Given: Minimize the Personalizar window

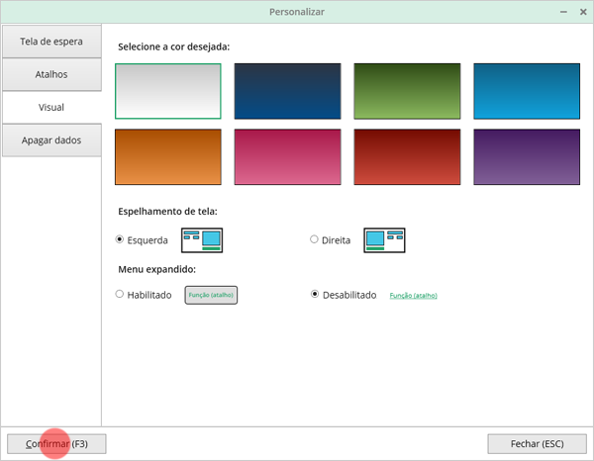Looking at the screenshot, I should pos(563,12).
